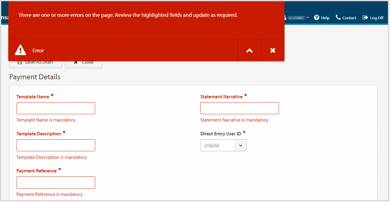The image size is (391, 203).
Task: Expand the Direct Entry User ID dropdown arrow
Action: [x=241, y=145]
